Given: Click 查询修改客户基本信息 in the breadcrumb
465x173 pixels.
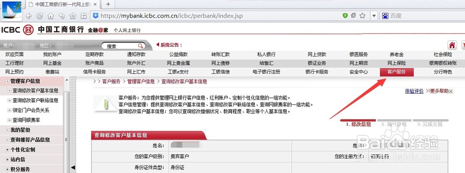Looking at the screenshot, I should [x=184, y=82].
